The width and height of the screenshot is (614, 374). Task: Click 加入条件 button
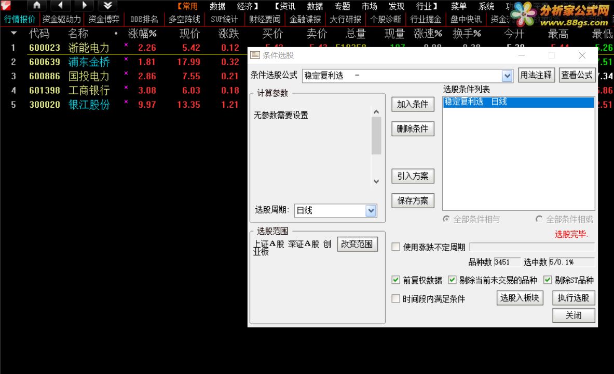pos(413,104)
